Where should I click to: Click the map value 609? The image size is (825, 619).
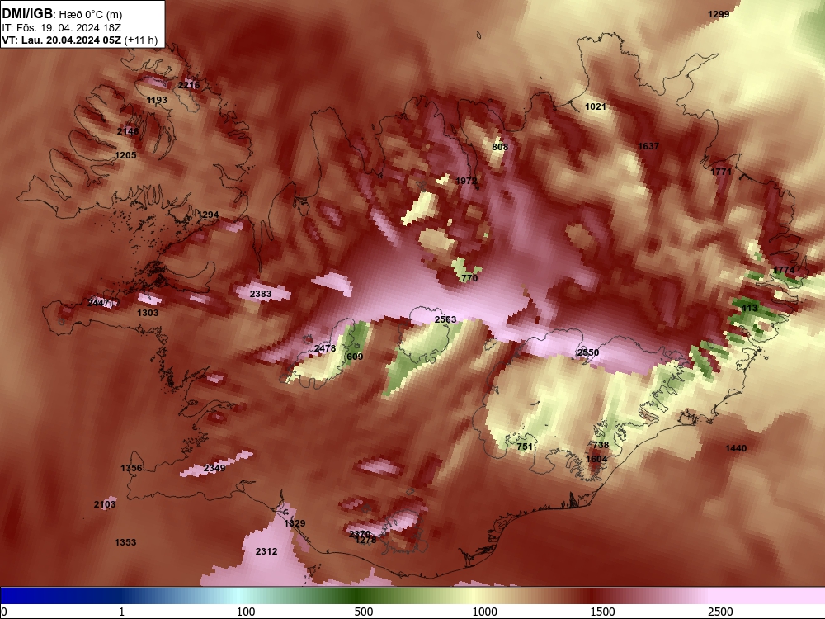(355, 357)
